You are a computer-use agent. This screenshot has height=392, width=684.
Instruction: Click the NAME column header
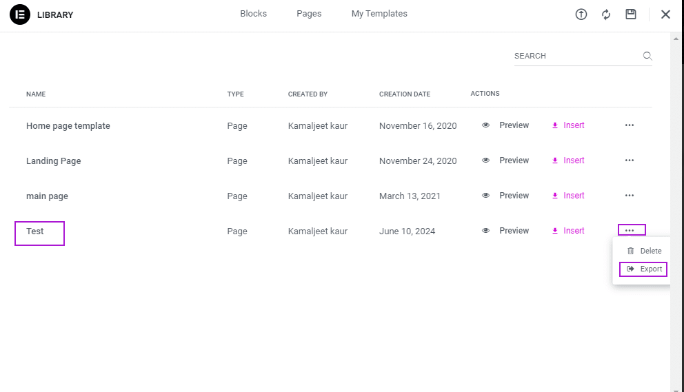click(x=36, y=94)
